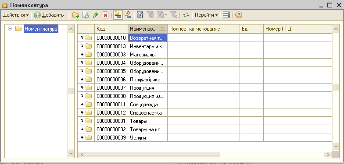This screenshot has height=164, width=344.
Task: Open the Перейти dropdown menu
Action: coord(206,15)
